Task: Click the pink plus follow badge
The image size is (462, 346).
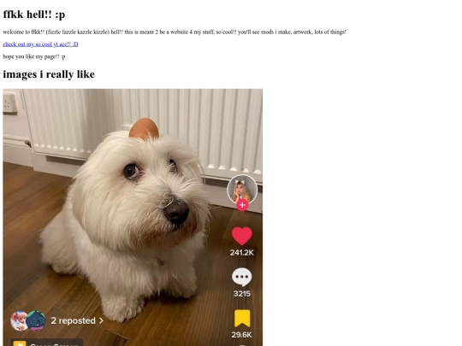Action: pos(242,205)
